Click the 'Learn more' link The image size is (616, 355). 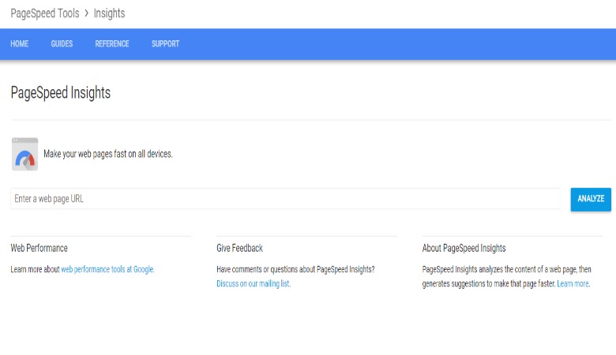click(573, 284)
